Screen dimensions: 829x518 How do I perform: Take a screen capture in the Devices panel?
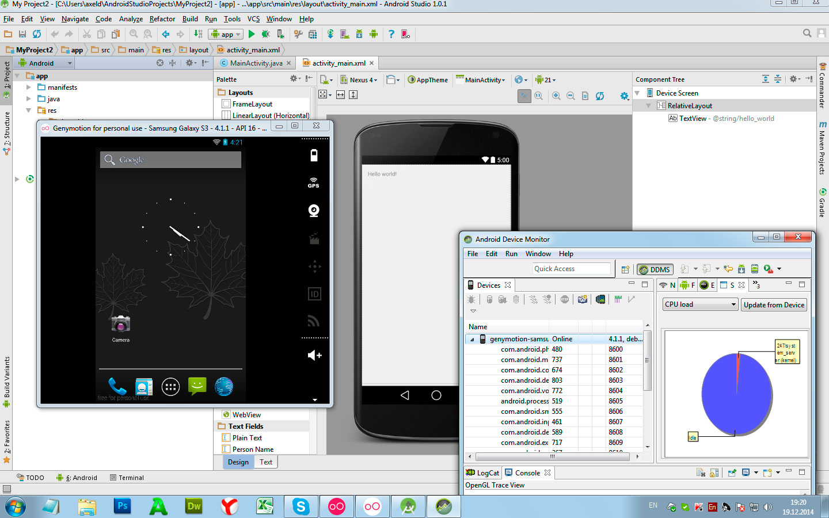click(583, 299)
